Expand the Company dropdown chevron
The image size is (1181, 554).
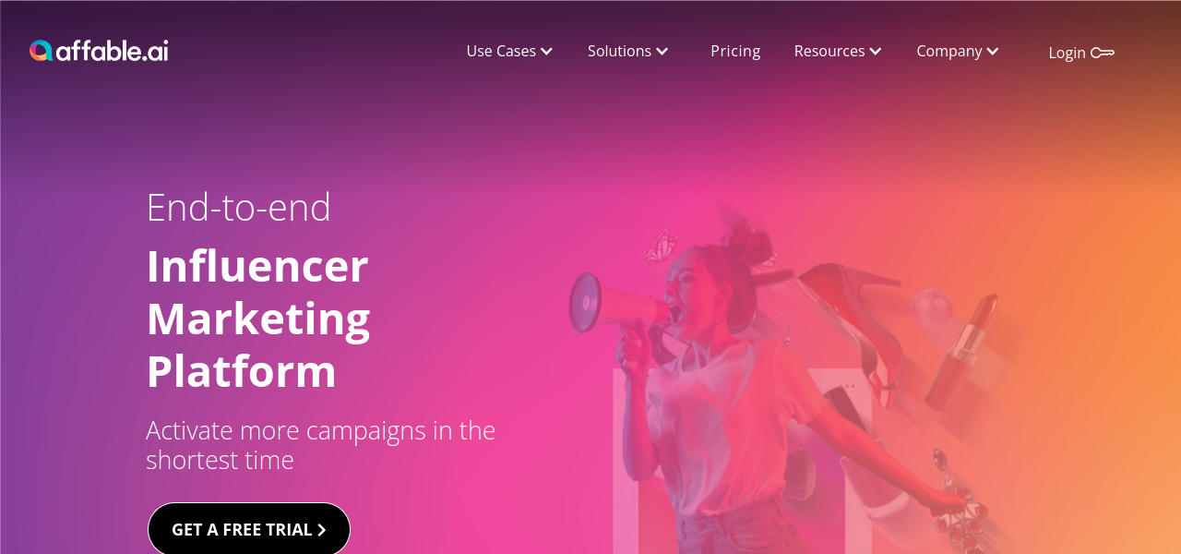993,52
